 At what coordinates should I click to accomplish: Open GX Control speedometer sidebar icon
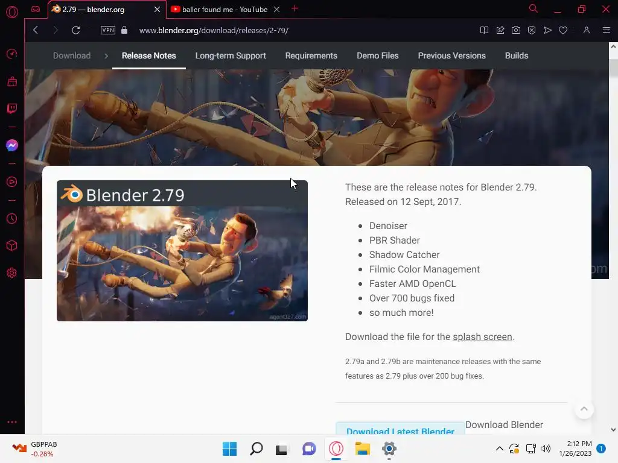tap(12, 54)
